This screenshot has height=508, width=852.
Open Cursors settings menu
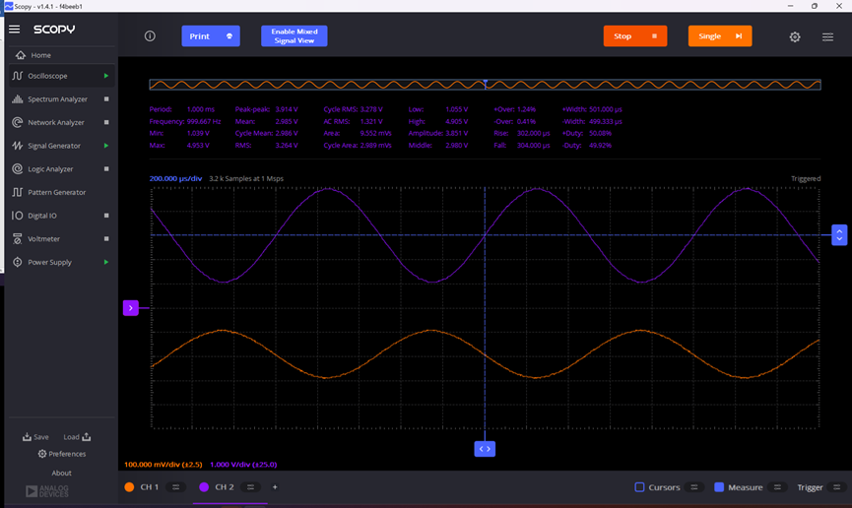[x=694, y=487]
